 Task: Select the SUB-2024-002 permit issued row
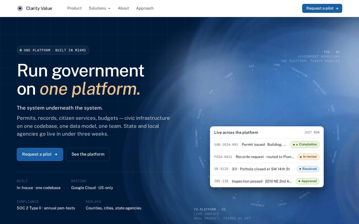click(x=267, y=145)
